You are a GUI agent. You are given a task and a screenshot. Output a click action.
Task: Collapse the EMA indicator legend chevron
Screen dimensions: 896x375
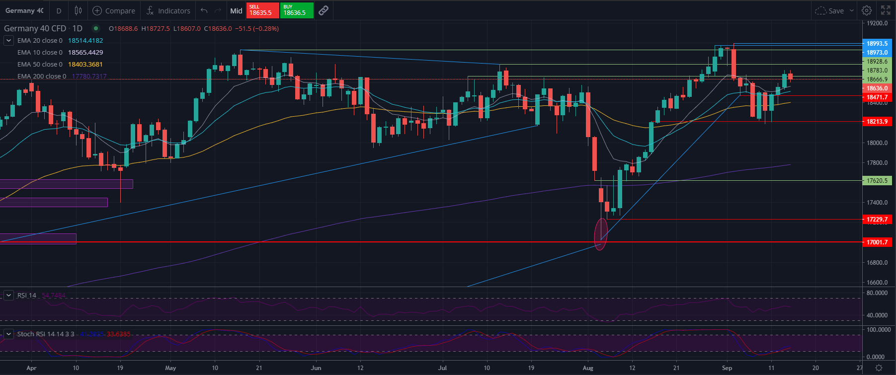click(8, 40)
